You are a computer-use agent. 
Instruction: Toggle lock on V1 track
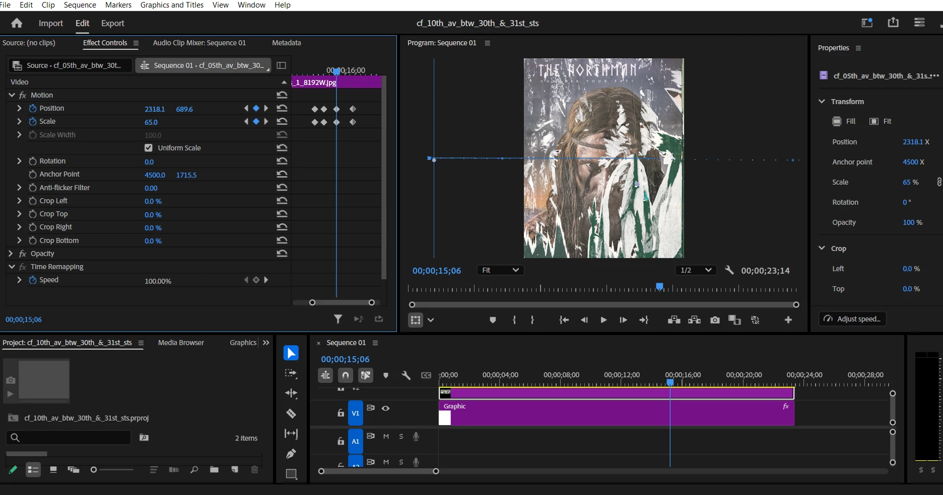[341, 413]
